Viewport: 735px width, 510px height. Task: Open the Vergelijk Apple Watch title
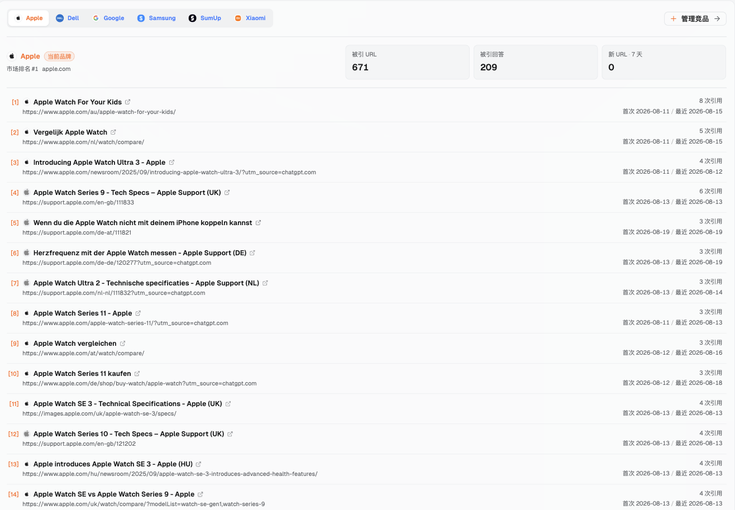pyautogui.click(x=70, y=132)
